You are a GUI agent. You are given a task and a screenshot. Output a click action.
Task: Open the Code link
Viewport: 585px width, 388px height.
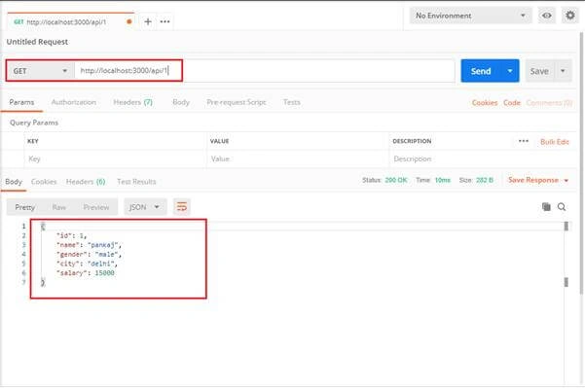511,102
